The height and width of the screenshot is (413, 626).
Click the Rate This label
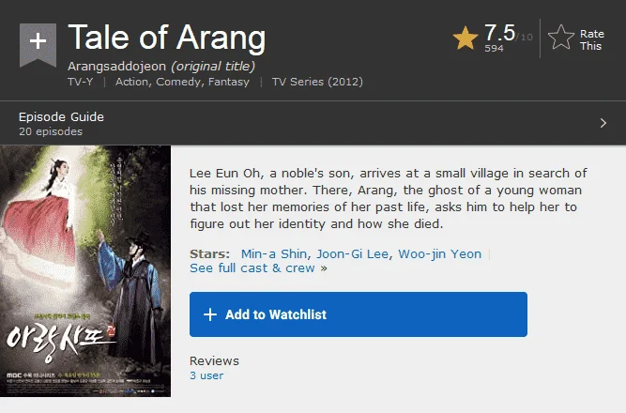(x=592, y=40)
